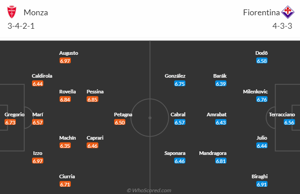Click goalkeeper Di Gregorio's 6.73 rating
Screen dimensions: 300x194
click(x=10, y=122)
